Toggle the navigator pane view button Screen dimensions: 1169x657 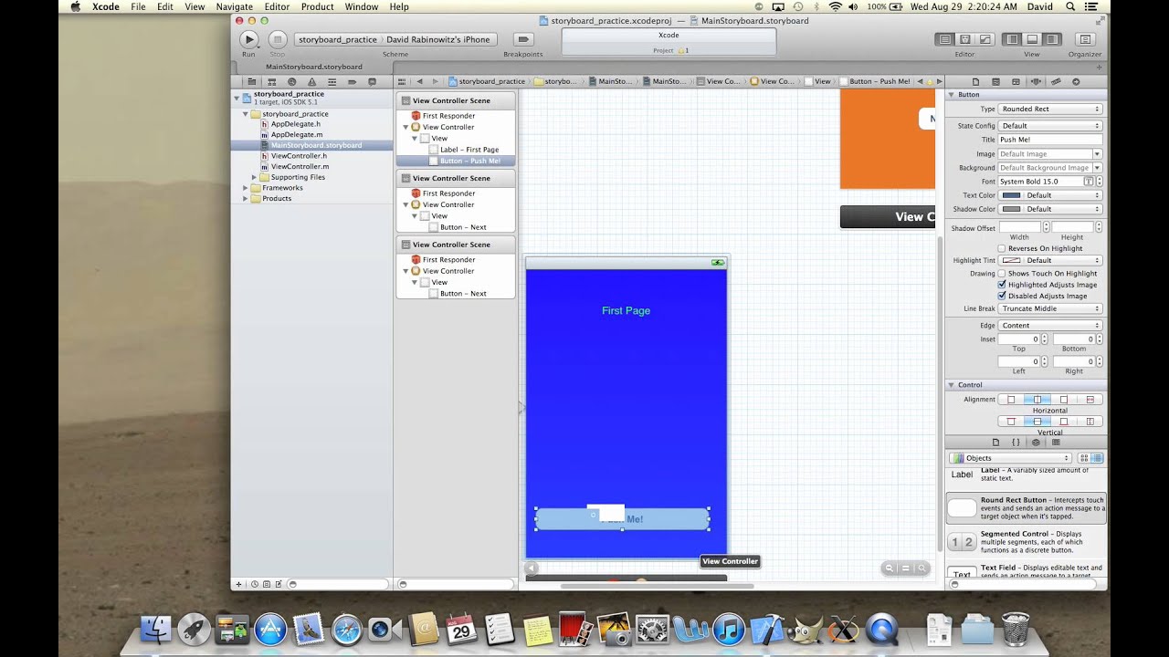click(1012, 39)
